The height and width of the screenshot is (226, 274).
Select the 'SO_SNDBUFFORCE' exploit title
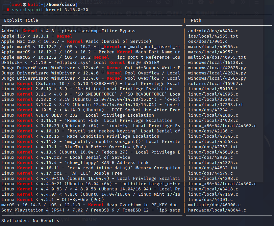click(x=91, y=94)
